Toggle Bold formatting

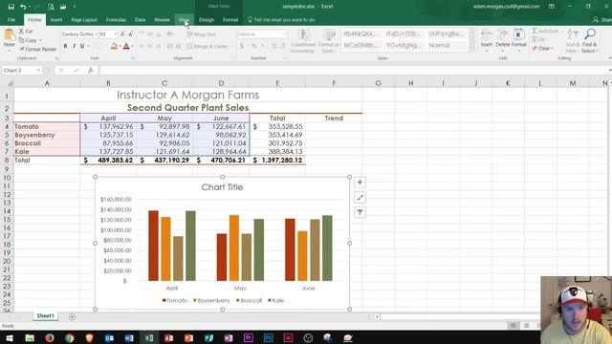point(65,47)
